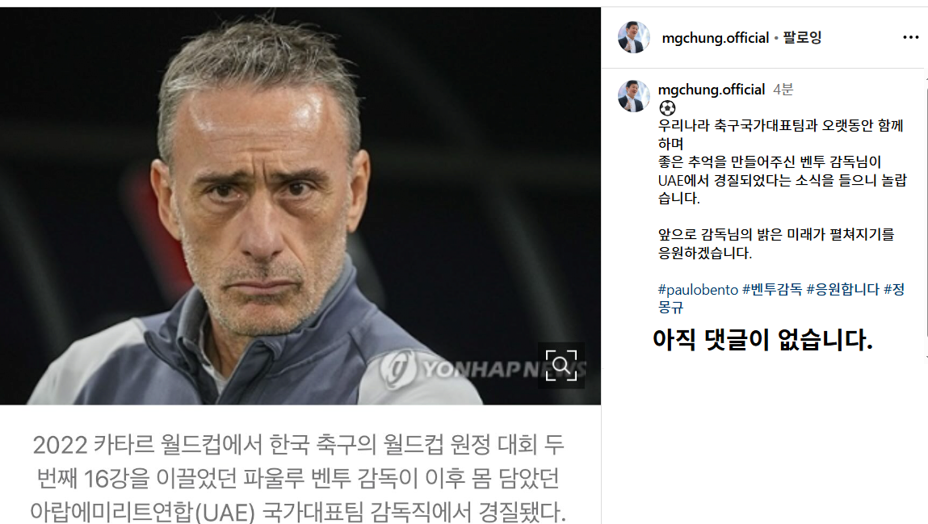Click the coach's portrait photo

pyautogui.click(x=300, y=206)
